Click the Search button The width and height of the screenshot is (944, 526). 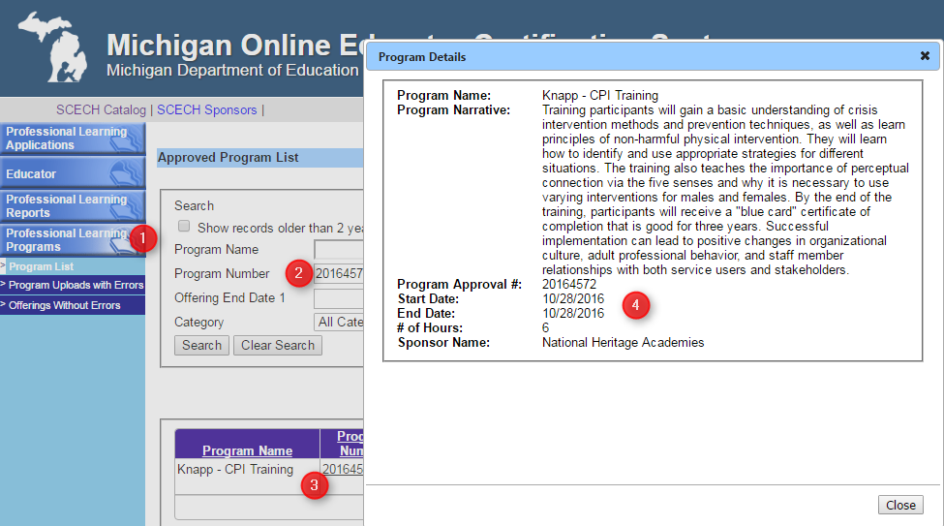(x=201, y=345)
